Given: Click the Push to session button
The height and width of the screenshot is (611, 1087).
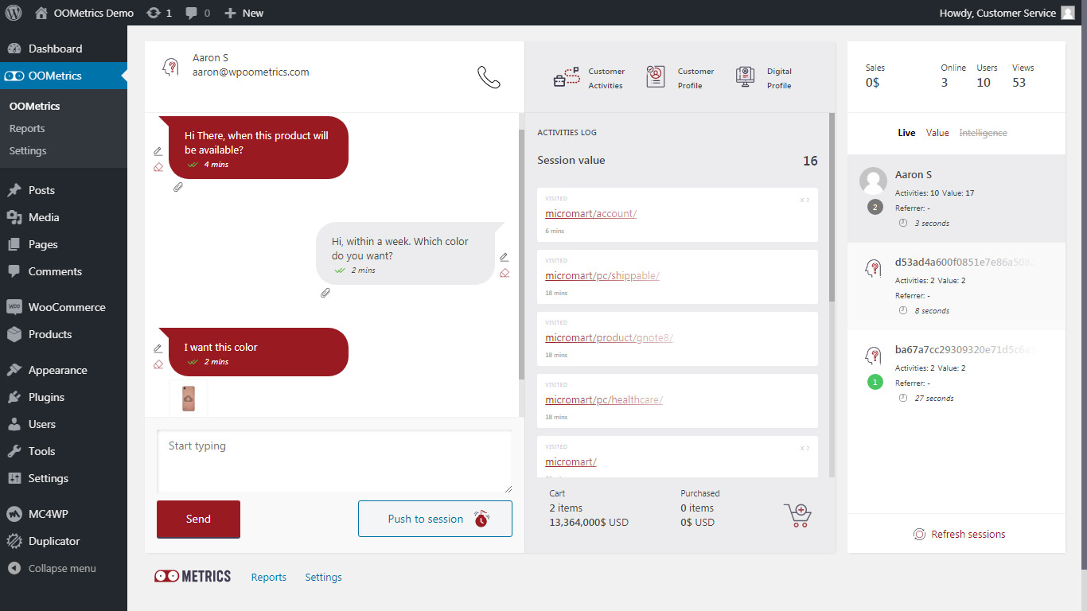Looking at the screenshot, I should point(435,519).
